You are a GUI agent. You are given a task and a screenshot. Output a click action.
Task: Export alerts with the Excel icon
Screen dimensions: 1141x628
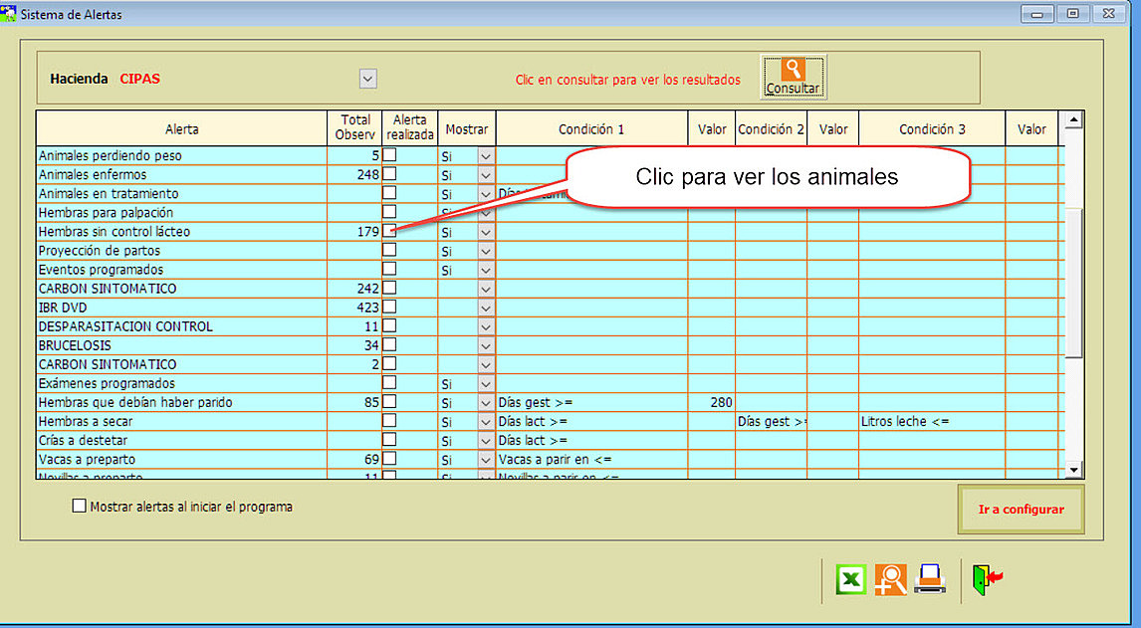tap(850, 580)
